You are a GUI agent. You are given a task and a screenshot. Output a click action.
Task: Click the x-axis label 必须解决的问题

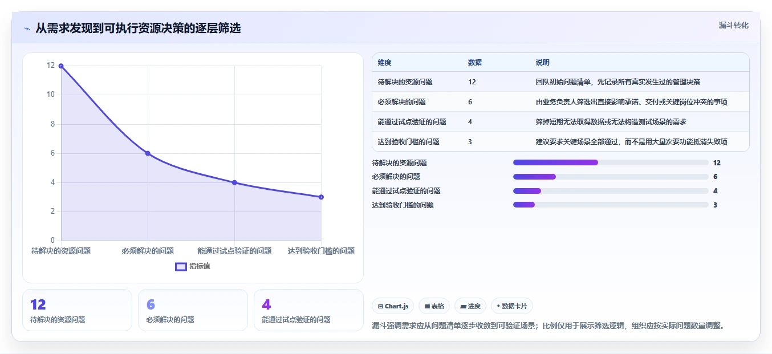[148, 251]
